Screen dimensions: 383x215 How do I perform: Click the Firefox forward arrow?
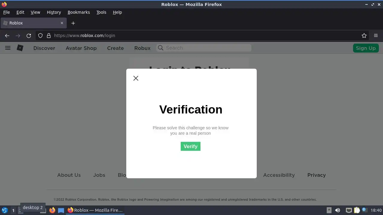(x=18, y=36)
